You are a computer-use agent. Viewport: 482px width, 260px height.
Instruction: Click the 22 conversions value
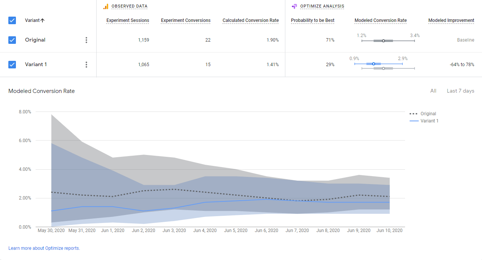pyautogui.click(x=208, y=40)
